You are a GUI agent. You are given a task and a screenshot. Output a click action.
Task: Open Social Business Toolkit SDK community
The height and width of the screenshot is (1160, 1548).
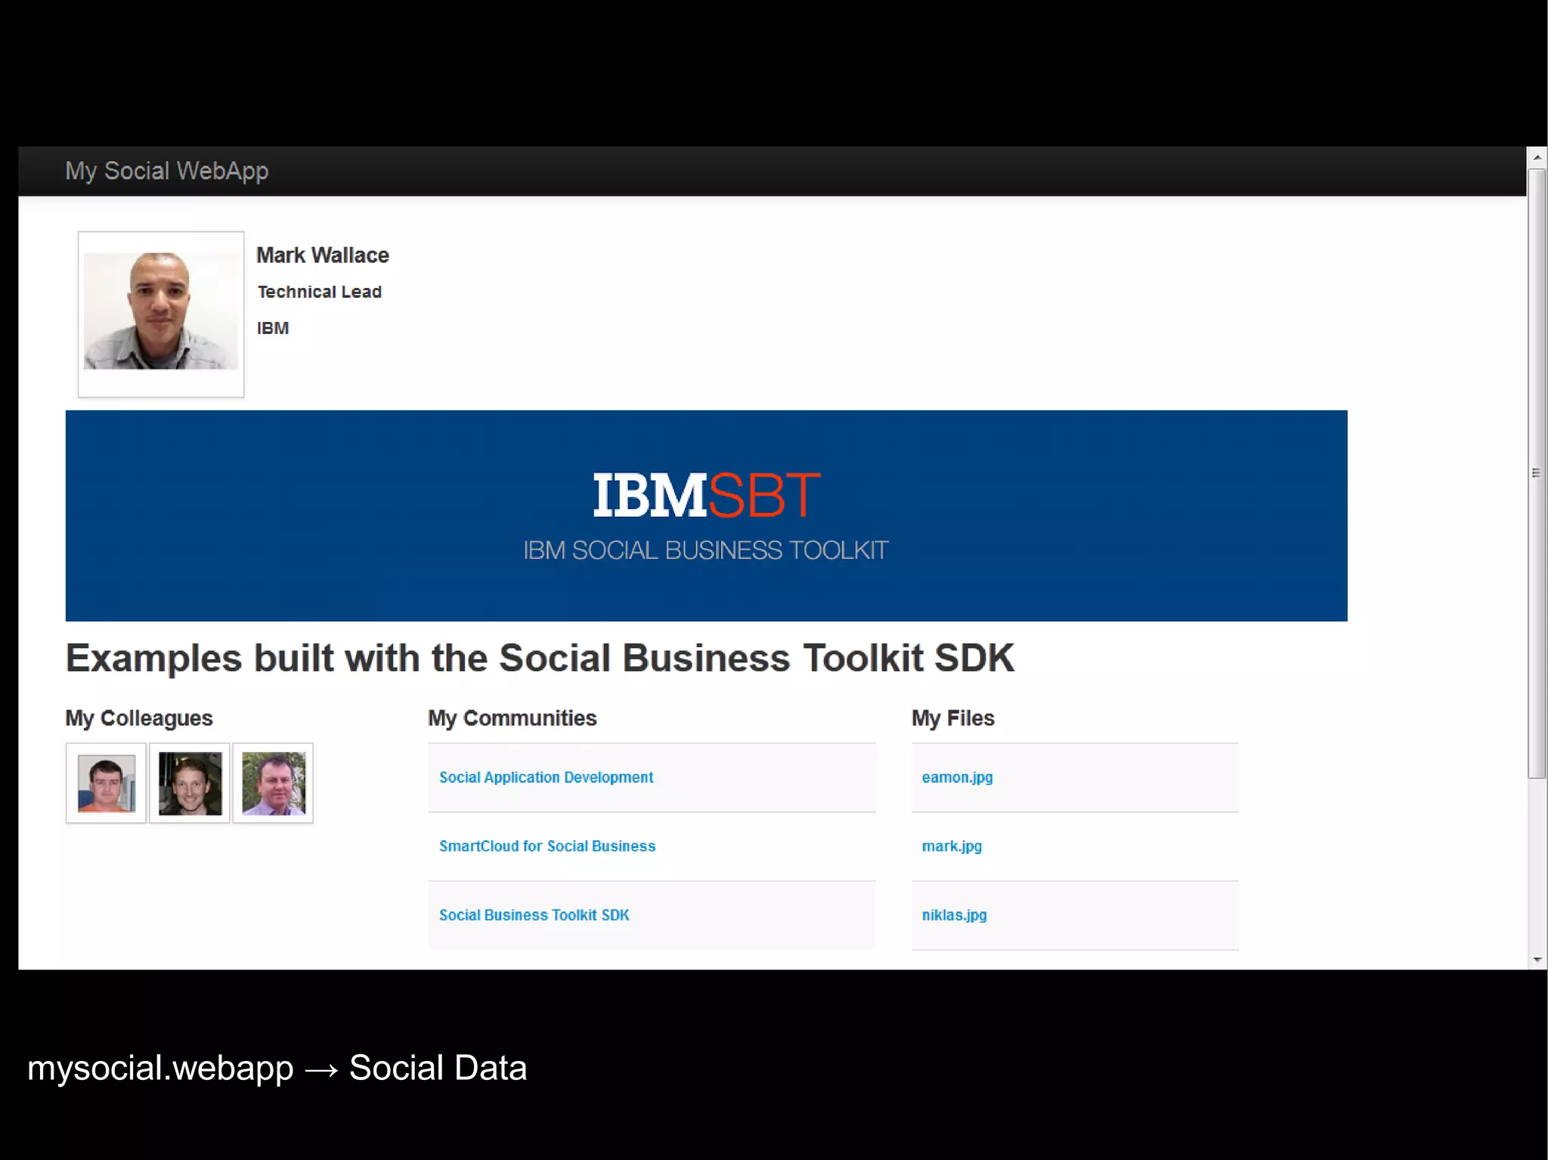534,915
